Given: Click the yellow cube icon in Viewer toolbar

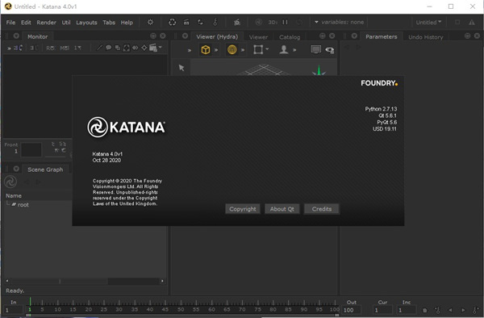Looking at the screenshot, I should click(205, 49).
